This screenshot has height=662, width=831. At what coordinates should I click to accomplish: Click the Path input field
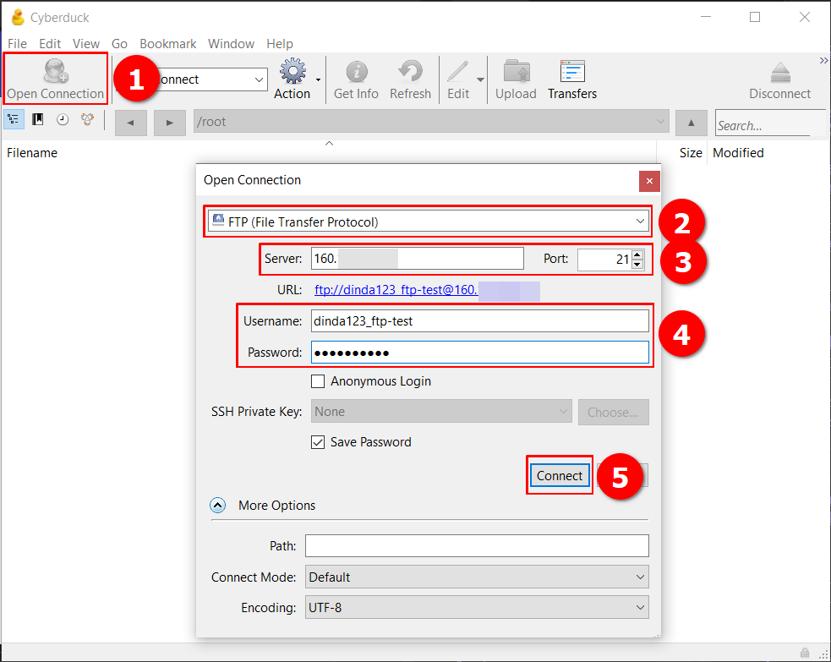coord(477,546)
